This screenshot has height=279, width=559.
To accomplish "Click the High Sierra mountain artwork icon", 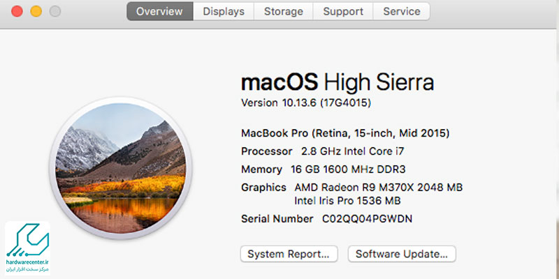I will (x=122, y=165).
